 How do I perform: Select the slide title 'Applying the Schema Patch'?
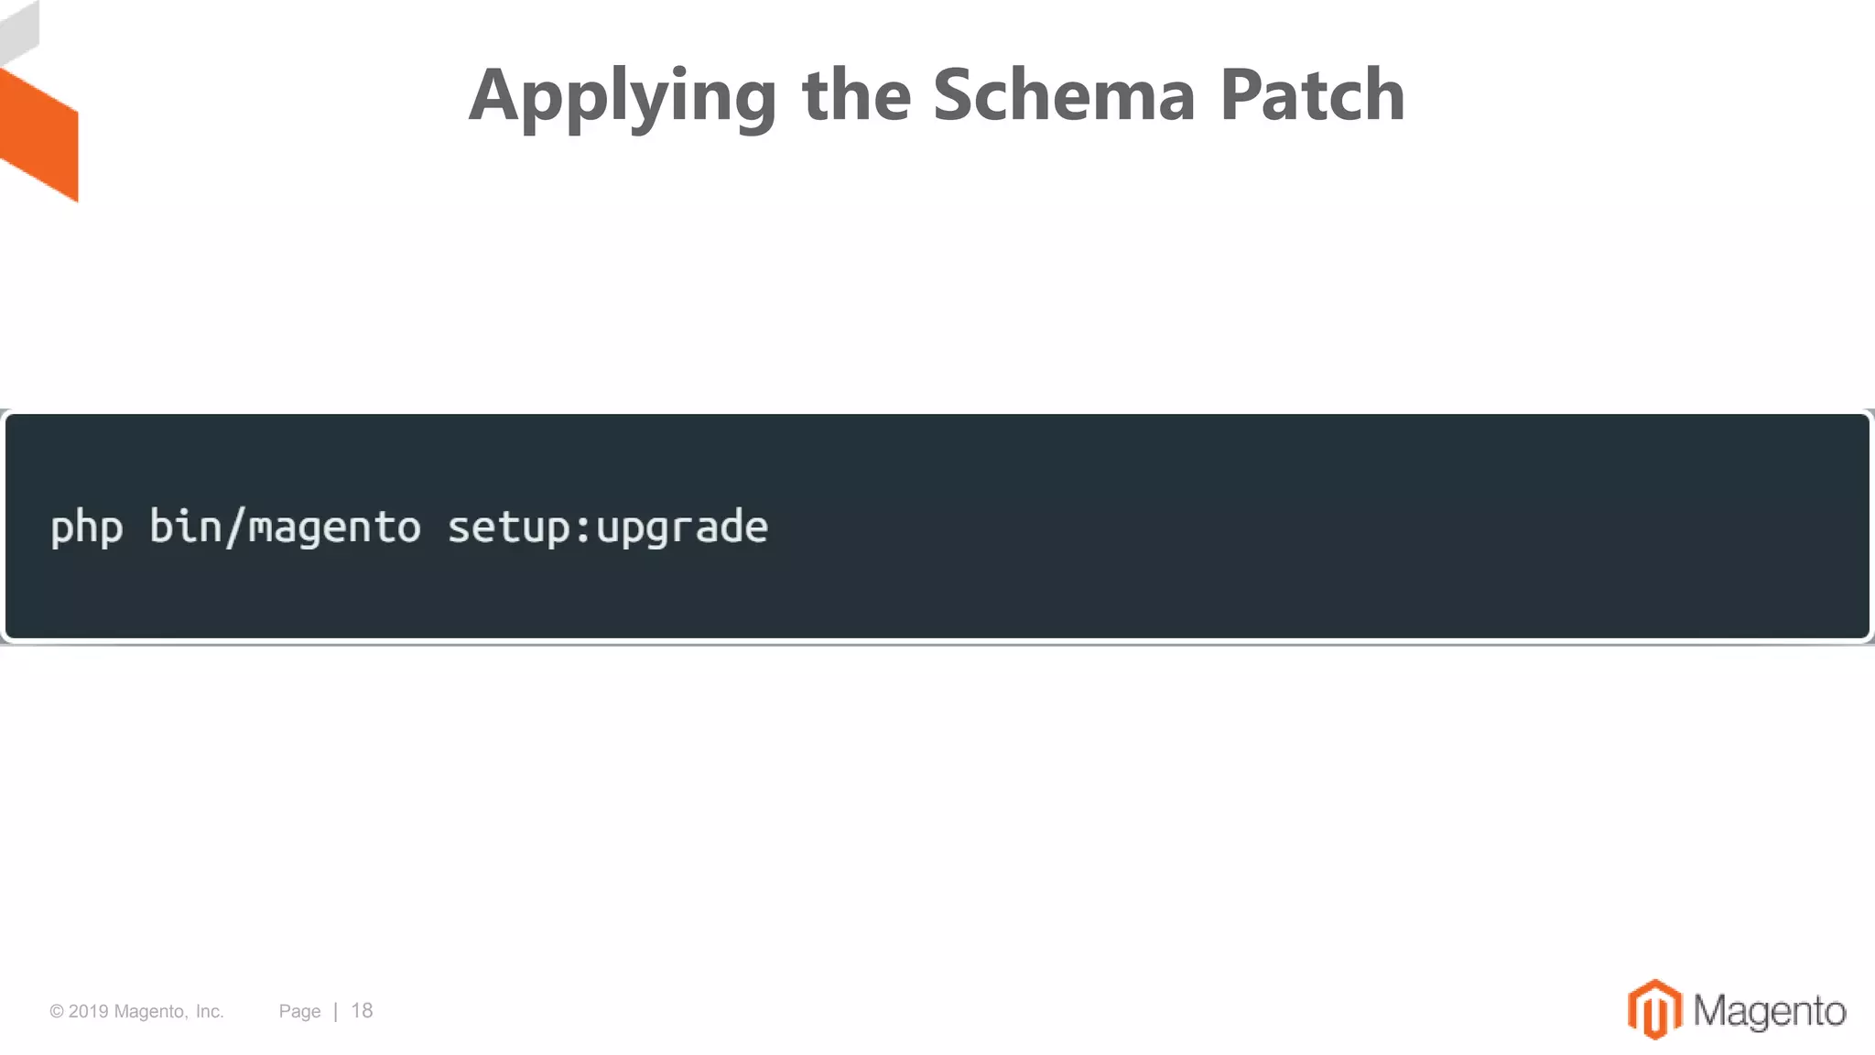(x=937, y=94)
